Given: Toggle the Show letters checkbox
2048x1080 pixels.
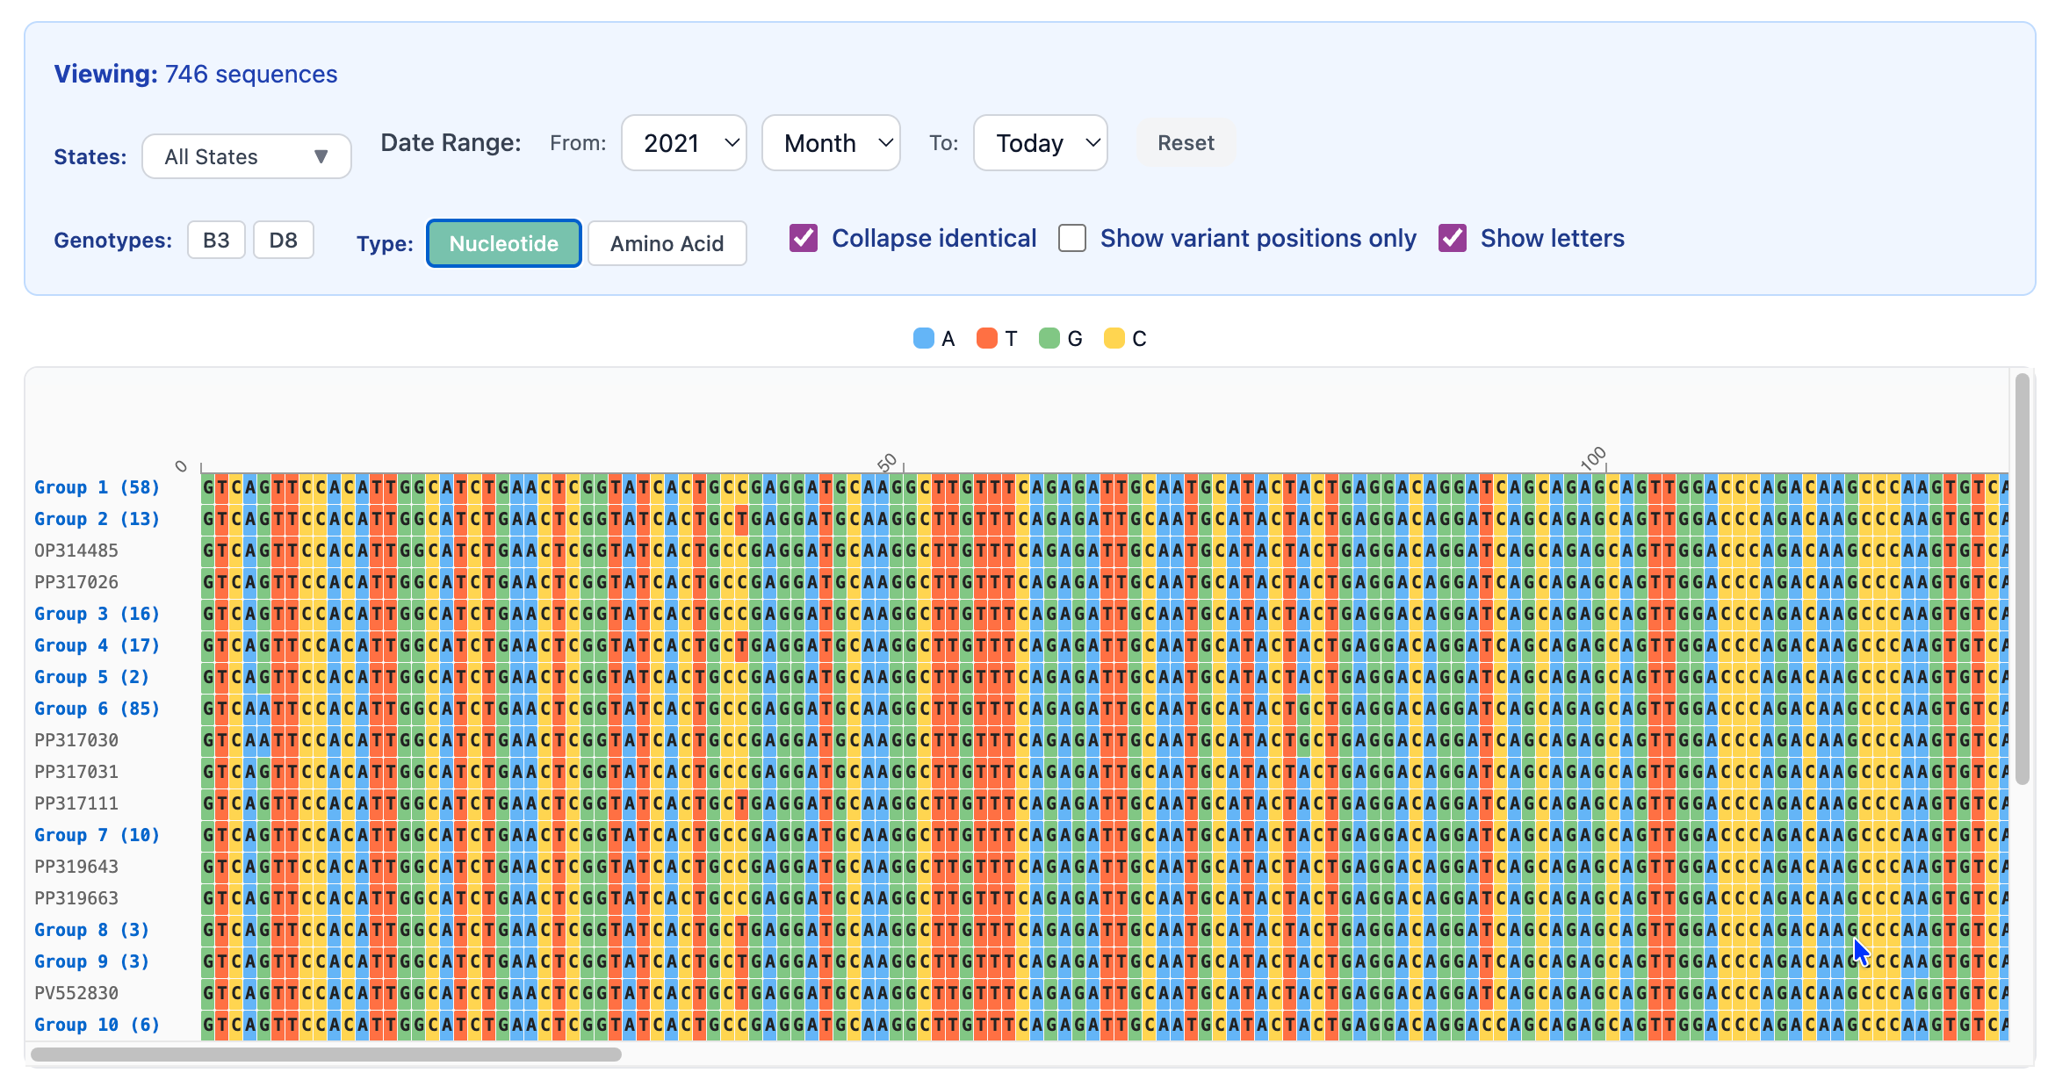Looking at the screenshot, I should (x=1453, y=238).
